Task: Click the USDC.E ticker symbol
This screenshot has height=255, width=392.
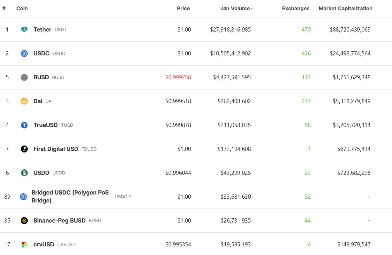Action: coord(123,197)
